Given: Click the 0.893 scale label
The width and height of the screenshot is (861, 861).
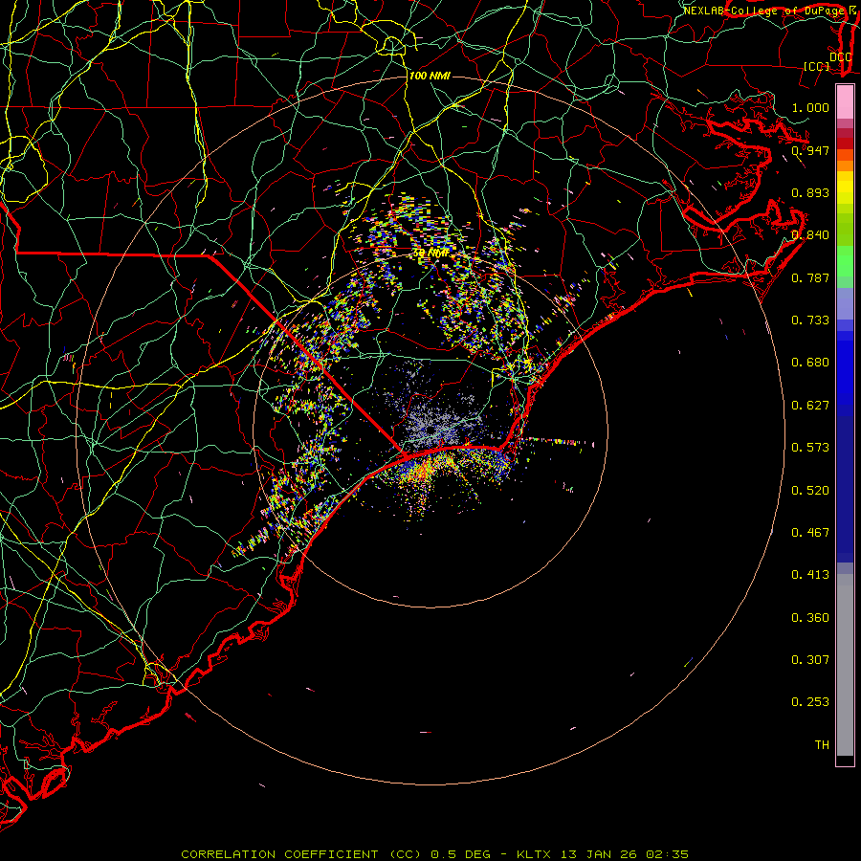Looking at the screenshot, I should pyautogui.click(x=810, y=192).
